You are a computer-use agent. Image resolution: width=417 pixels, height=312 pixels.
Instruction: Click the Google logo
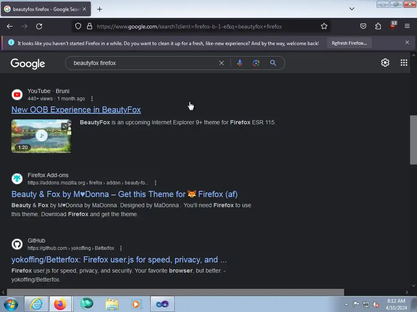[x=28, y=64]
